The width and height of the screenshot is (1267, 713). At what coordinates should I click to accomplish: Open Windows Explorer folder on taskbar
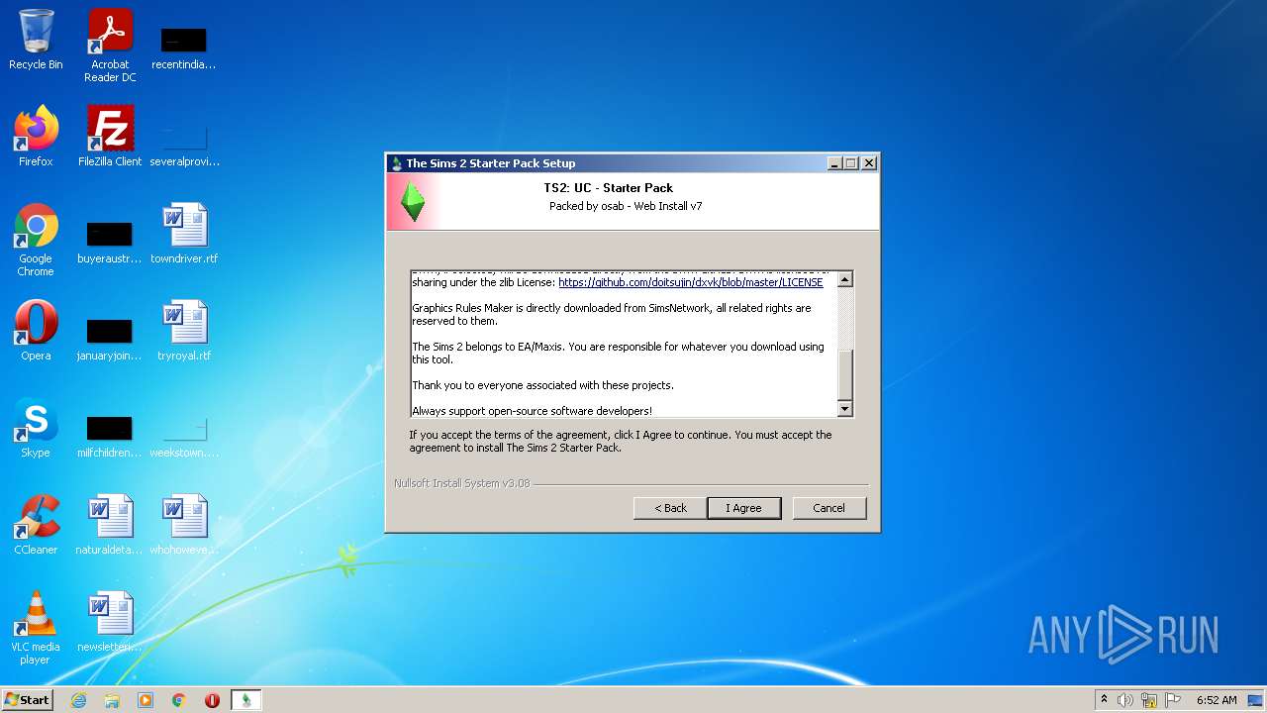pyautogui.click(x=112, y=700)
